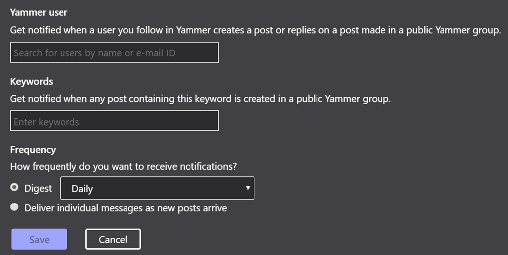Click the arrow on the Daily combo box
Viewport: 508px width, 255px height.
[x=247, y=188]
